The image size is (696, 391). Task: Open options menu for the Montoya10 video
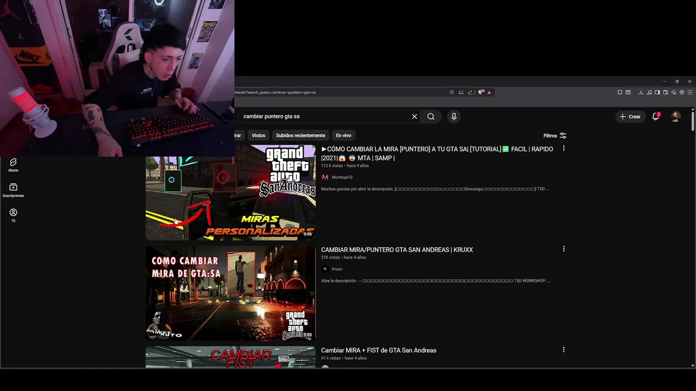pyautogui.click(x=563, y=148)
